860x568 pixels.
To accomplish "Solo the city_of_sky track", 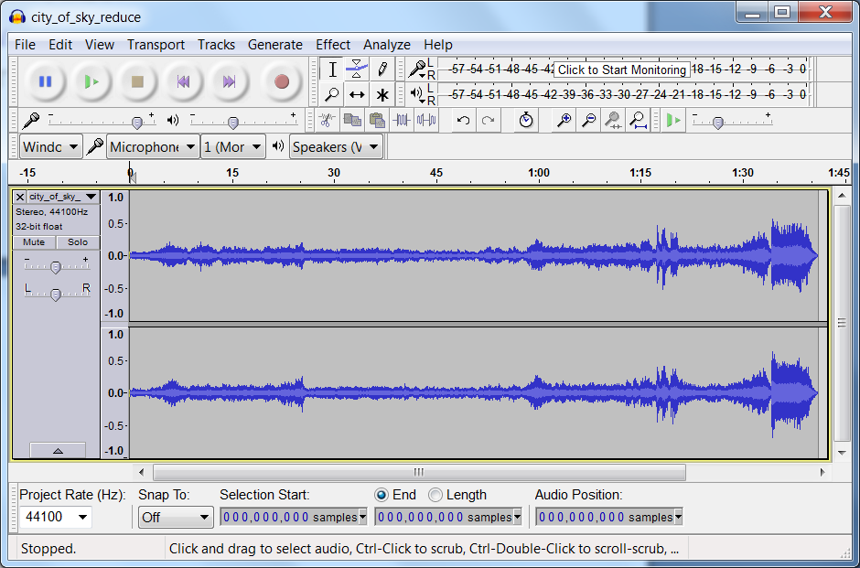I will (x=78, y=242).
